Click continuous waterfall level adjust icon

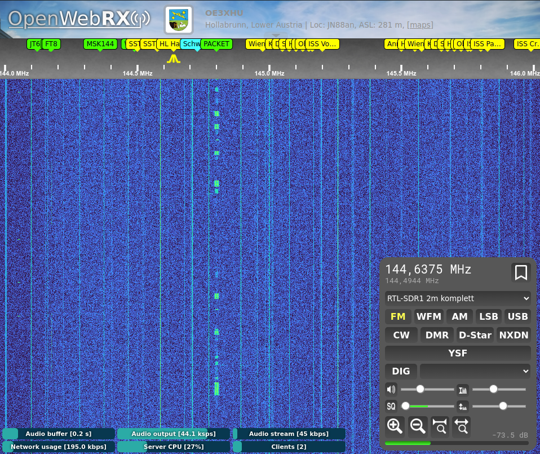463,406
